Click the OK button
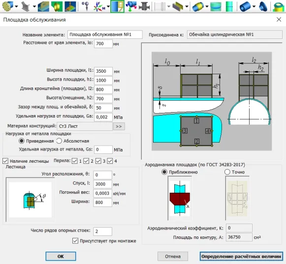Screen dimensions: 286x264 (61, 256)
